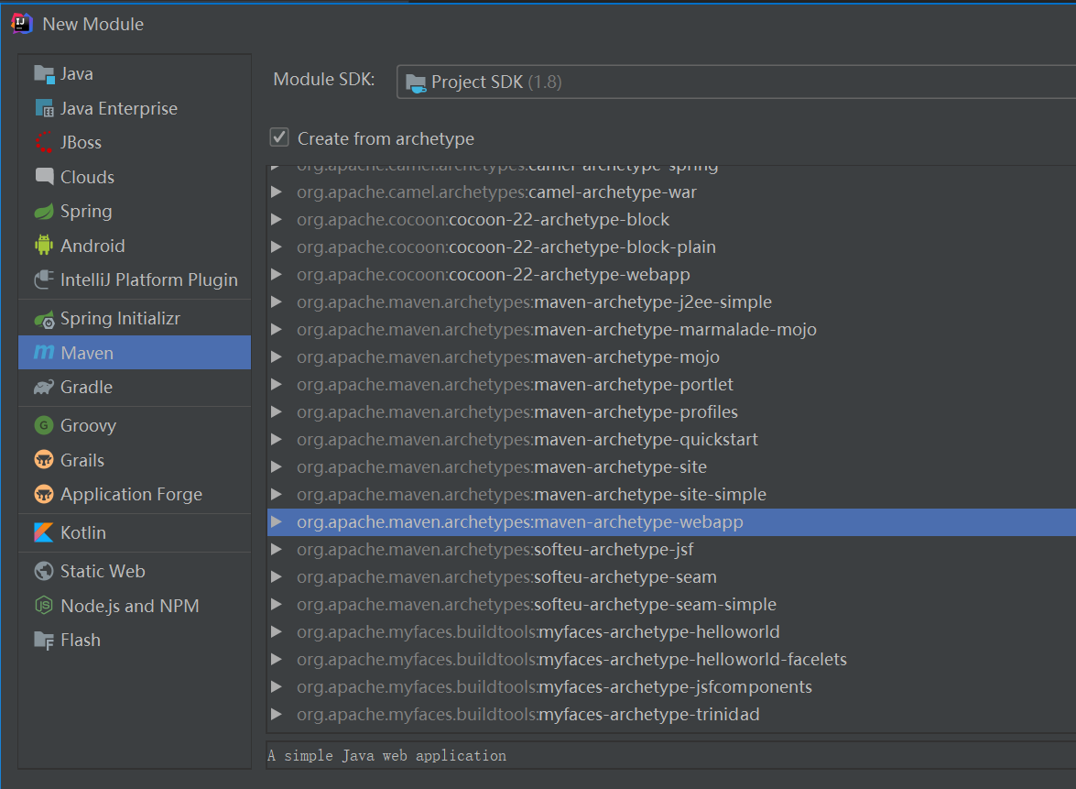
Task: Select softeu-archetype-seam archetype
Action: pyautogui.click(x=671, y=576)
